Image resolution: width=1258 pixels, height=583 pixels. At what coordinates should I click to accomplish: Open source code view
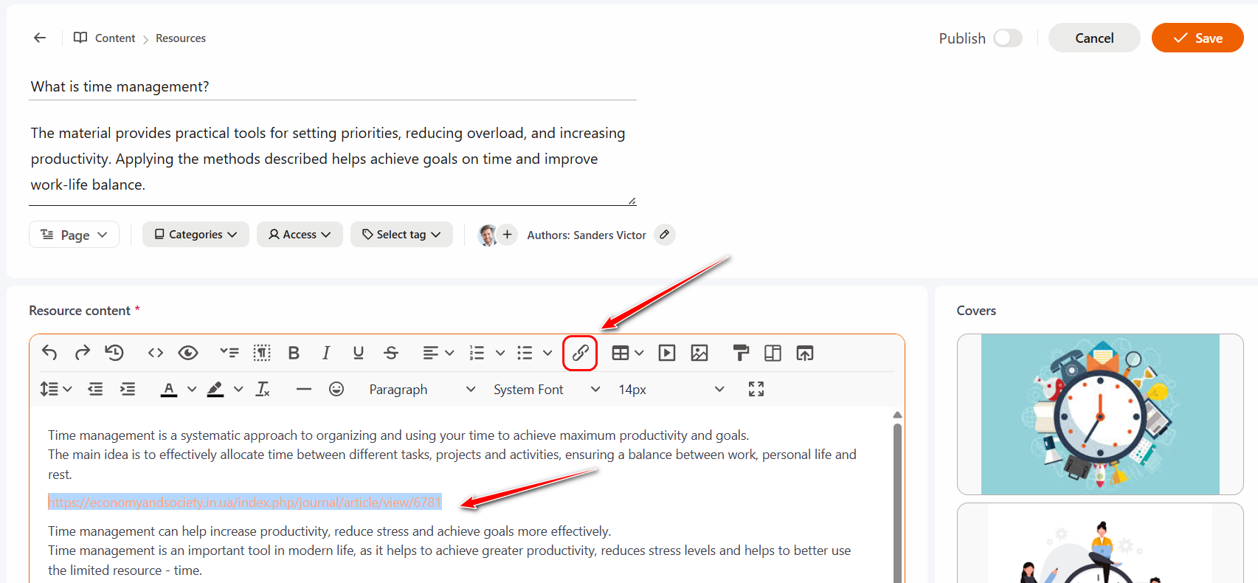tap(155, 353)
